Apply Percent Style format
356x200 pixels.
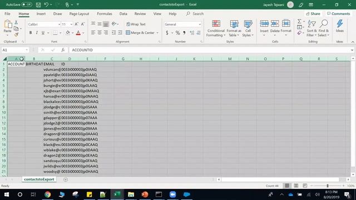[x=177, y=33]
